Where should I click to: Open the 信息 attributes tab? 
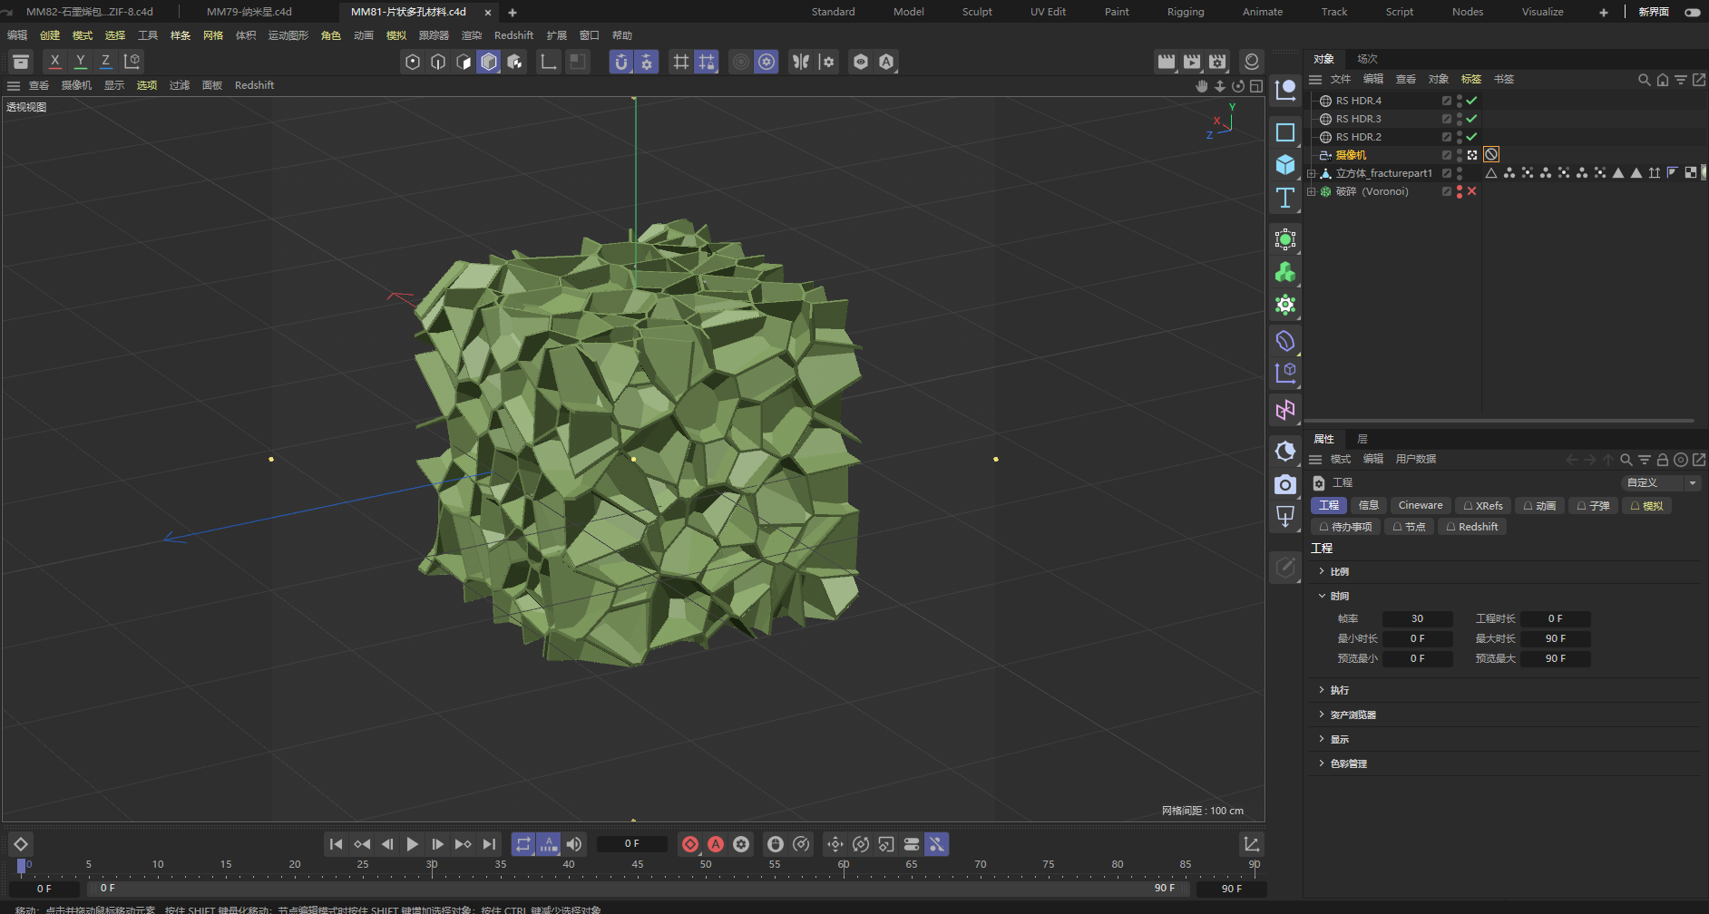coord(1369,506)
